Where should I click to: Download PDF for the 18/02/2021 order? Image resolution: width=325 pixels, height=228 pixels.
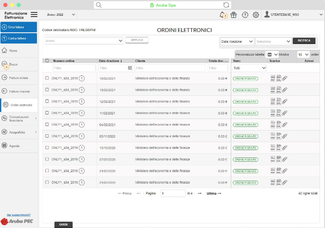pyautogui.click(x=273, y=78)
